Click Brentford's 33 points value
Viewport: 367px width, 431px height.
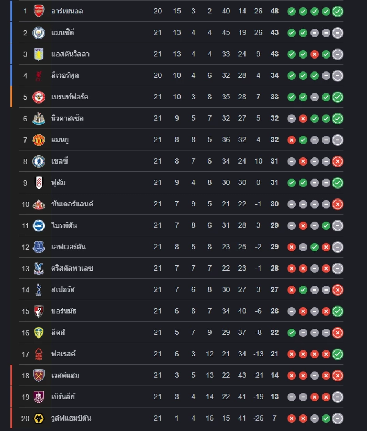click(274, 97)
